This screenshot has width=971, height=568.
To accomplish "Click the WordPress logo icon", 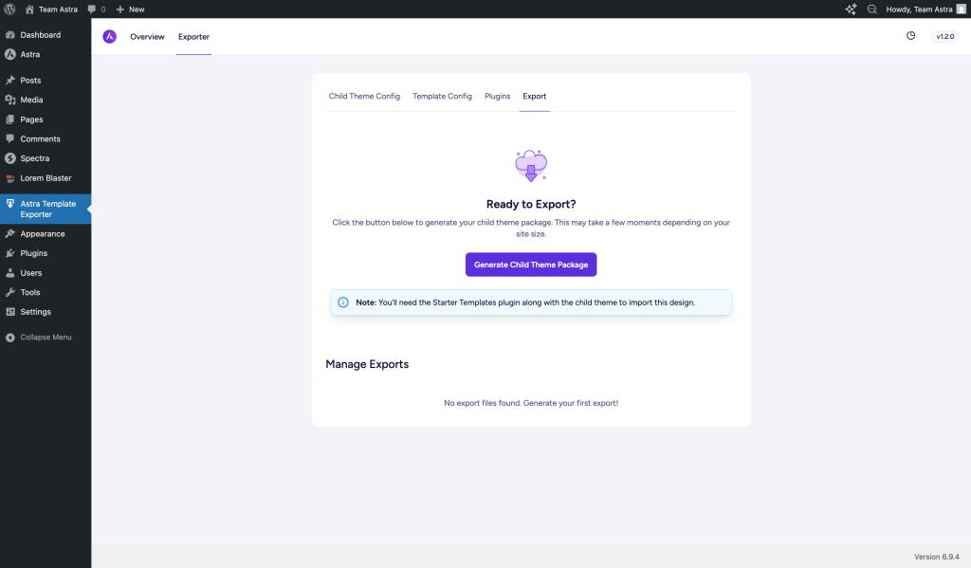I will pos(9,9).
